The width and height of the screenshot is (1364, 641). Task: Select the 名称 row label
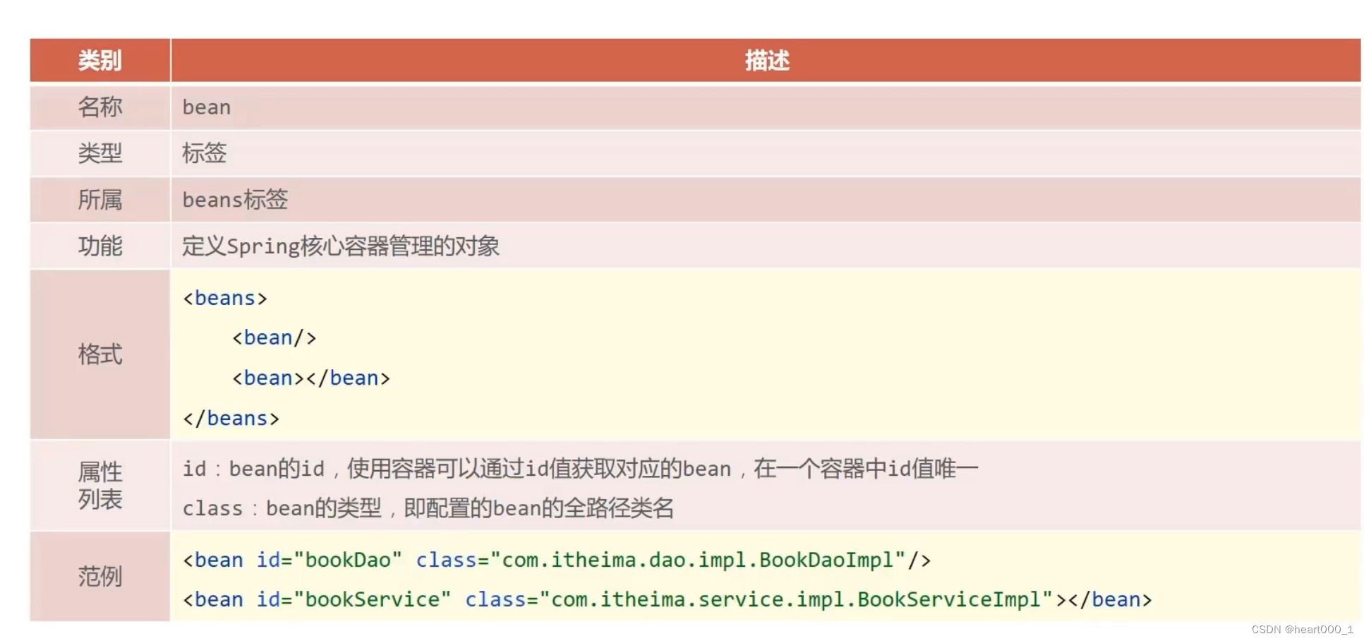pos(99,107)
